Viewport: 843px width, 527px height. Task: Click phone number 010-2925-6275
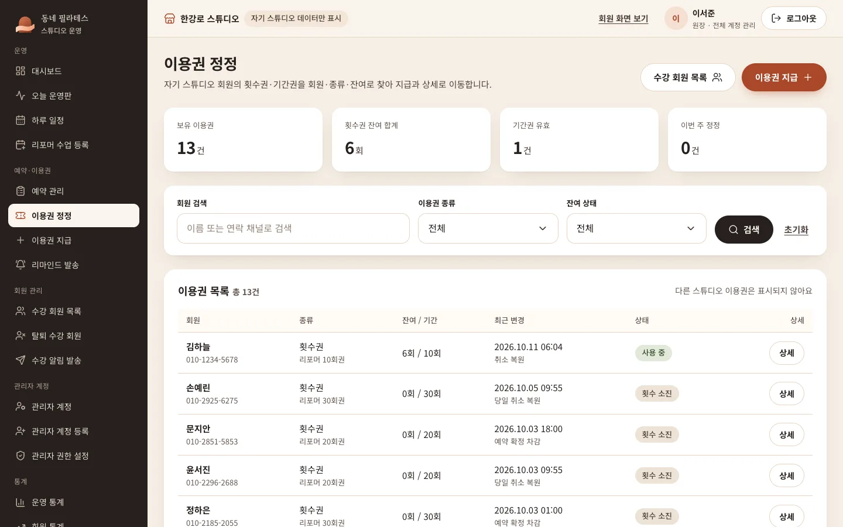pyautogui.click(x=212, y=401)
